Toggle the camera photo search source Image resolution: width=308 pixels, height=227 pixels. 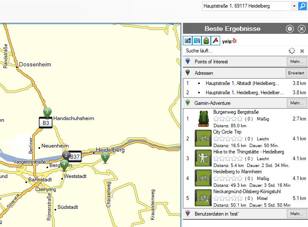pos(188,41)
